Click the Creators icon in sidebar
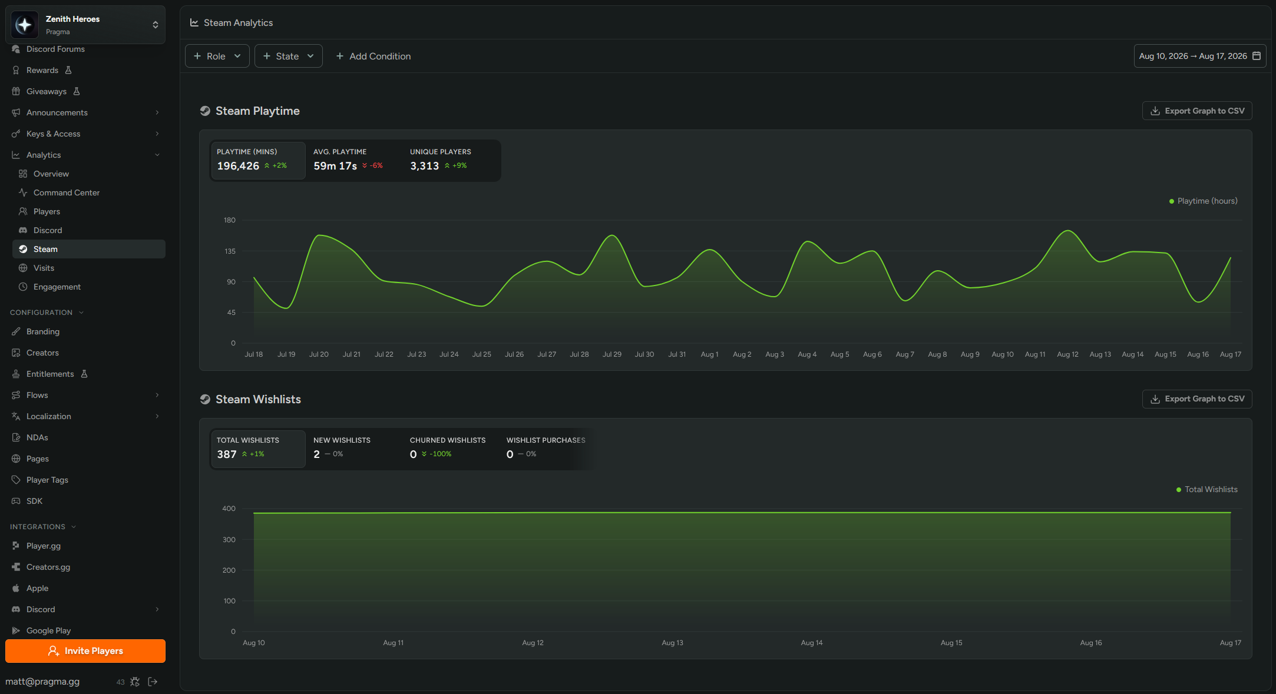1276x694 pixels. 16,353
